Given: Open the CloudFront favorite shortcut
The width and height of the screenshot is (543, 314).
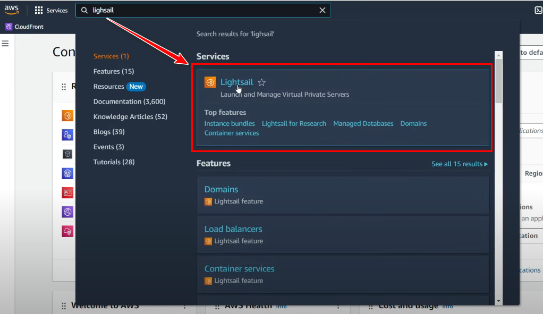Looking at the screenshot, I should tap(24, 27).
